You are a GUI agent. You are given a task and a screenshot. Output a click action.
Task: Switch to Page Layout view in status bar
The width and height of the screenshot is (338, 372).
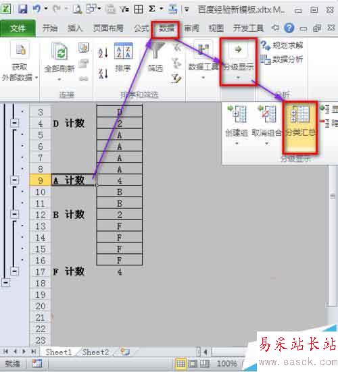tap(193, 363)
